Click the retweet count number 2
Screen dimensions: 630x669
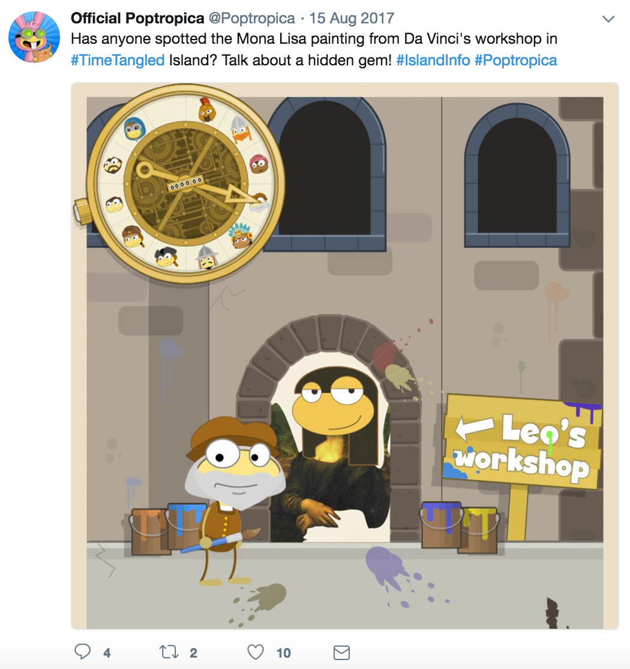[193, 653]
